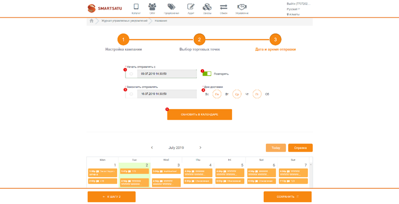Go to next month in calendar
399x204 pixels.
tap(200, 147)
